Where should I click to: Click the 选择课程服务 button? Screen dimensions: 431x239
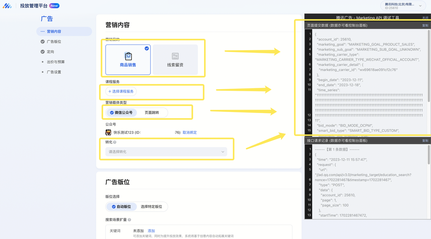[x=121, y=92]
